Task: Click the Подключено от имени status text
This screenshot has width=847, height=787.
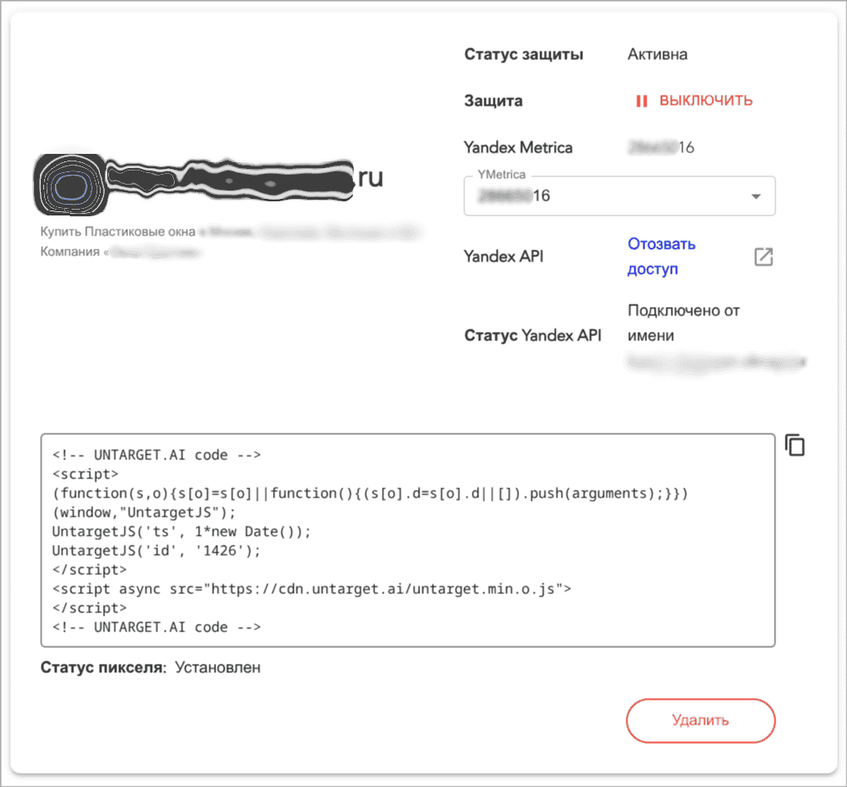Action: point(683,323)
